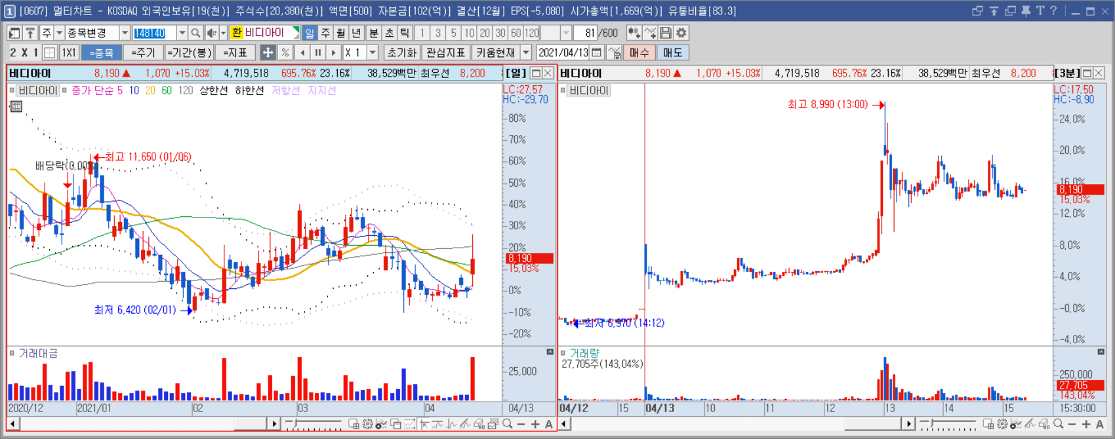
Task: Expand the stock code 148140 dropdown arrow
Action: [182, 33]
